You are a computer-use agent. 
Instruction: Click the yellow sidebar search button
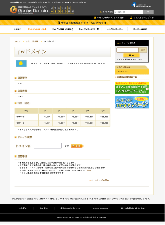pos(131,55)
